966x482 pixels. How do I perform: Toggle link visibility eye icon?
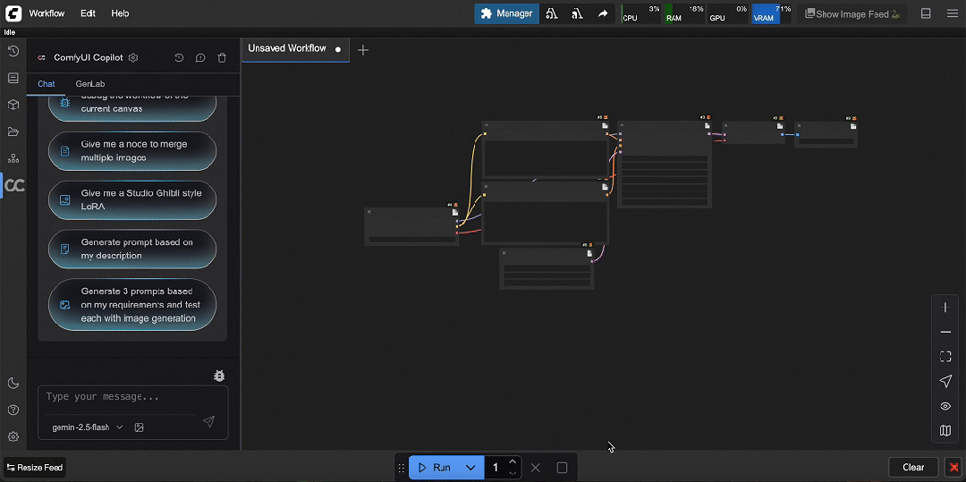pos(945,406)
